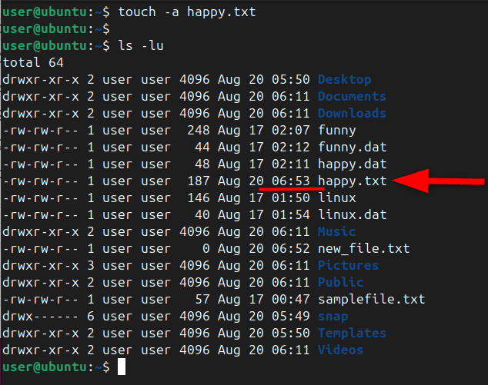Click the funny.dat file name

tap(352, 148)
